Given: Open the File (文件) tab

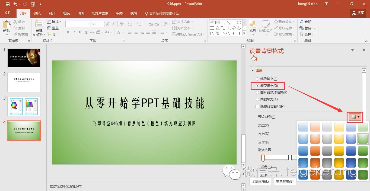Looking at the screenshot, I should pyautogui.click(x=8, y=13).
